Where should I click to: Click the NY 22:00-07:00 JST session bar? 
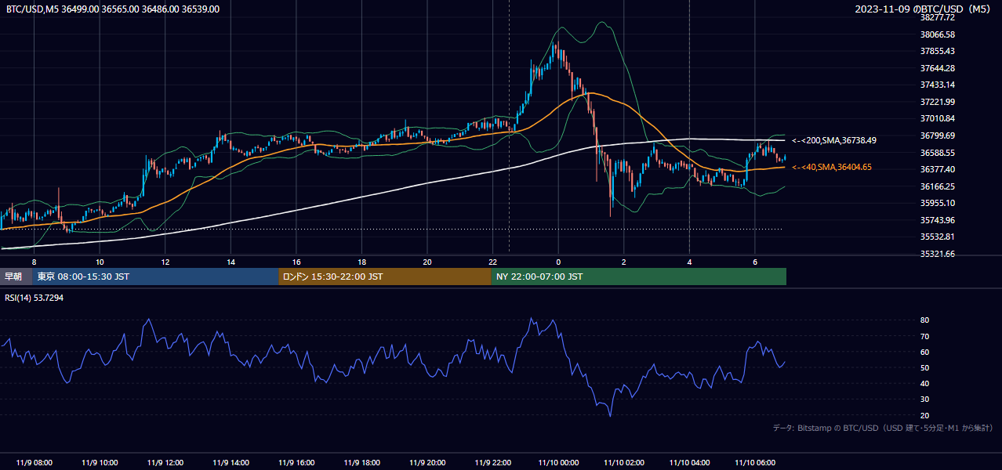pyautogui.click(x=639, y=277)
